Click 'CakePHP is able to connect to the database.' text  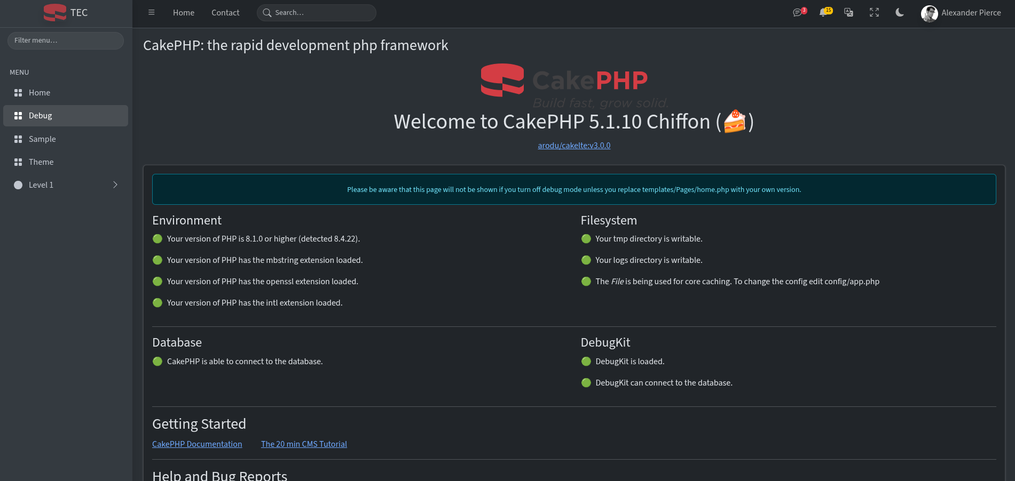click(245, 362)
